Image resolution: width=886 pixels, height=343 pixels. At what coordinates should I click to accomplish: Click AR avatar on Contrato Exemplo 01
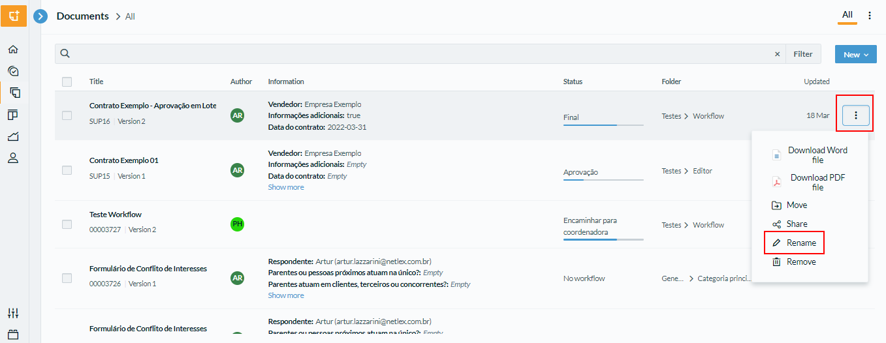click(x=238, y=170)
